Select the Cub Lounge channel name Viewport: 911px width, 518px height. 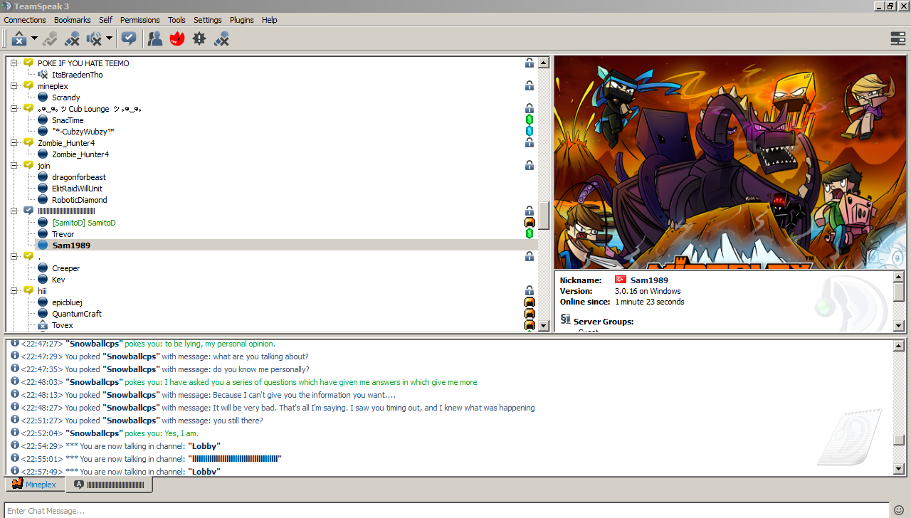click(90, 109)
